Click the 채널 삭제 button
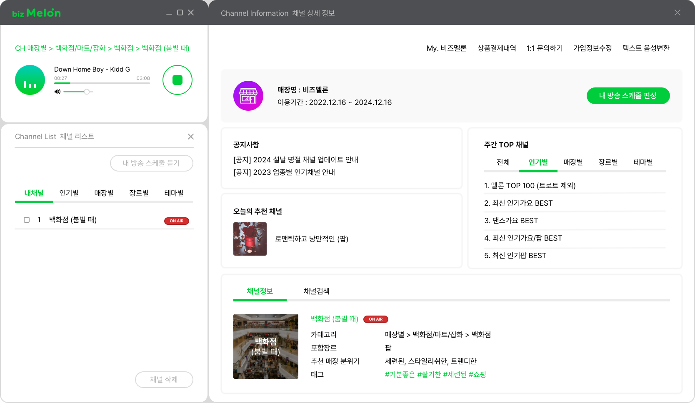 [164, 380]
